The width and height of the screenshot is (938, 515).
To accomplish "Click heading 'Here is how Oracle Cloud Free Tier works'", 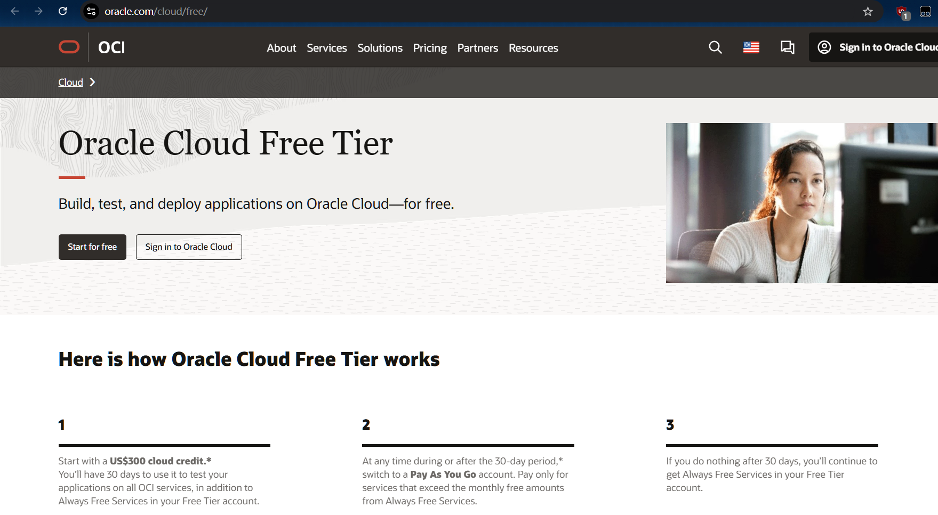I will (249, 359).
